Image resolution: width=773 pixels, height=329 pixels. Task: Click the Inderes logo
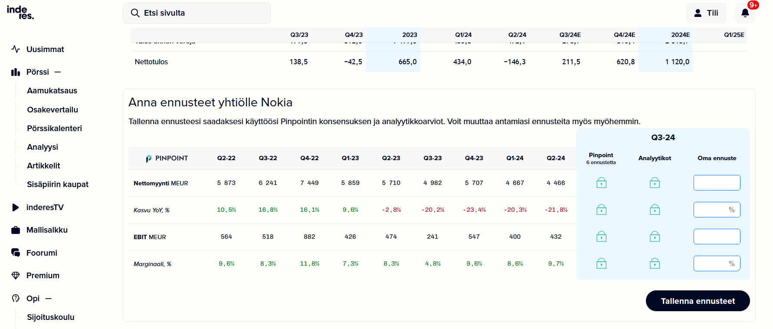coord(20,12)
